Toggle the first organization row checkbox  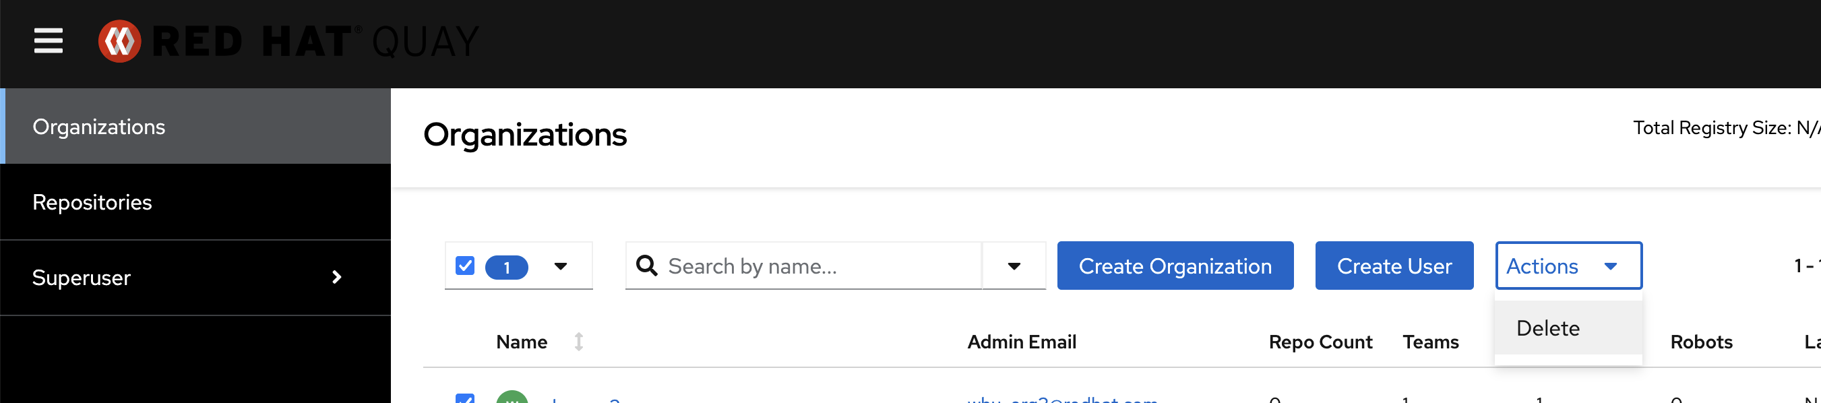click(x=465, y=398)
